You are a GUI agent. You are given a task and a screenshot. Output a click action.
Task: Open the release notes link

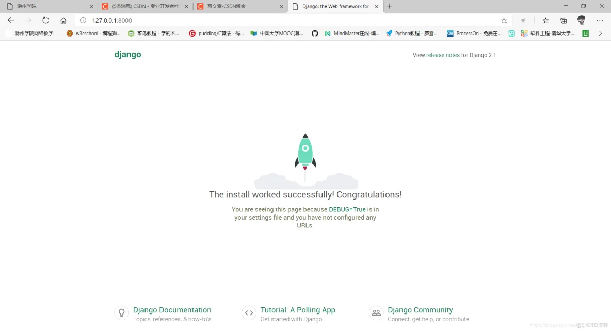tap(443, 55)
